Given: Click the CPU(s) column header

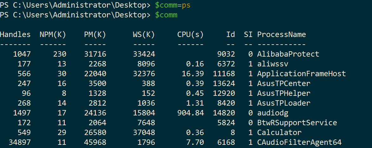Looking at the screenshot, I should pyautogui.click(x=191, y=35).
